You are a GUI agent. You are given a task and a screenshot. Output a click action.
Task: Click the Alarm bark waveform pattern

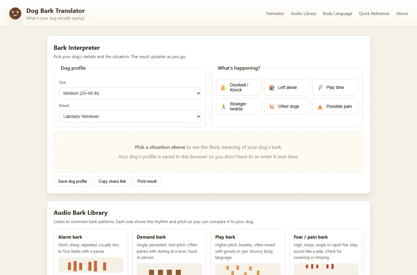(x=91, y=265)
